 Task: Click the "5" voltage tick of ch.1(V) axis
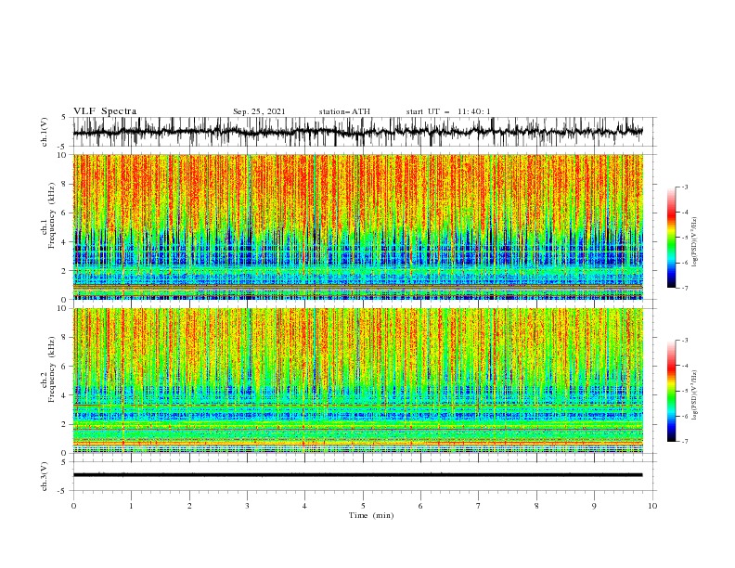point(64,118)
